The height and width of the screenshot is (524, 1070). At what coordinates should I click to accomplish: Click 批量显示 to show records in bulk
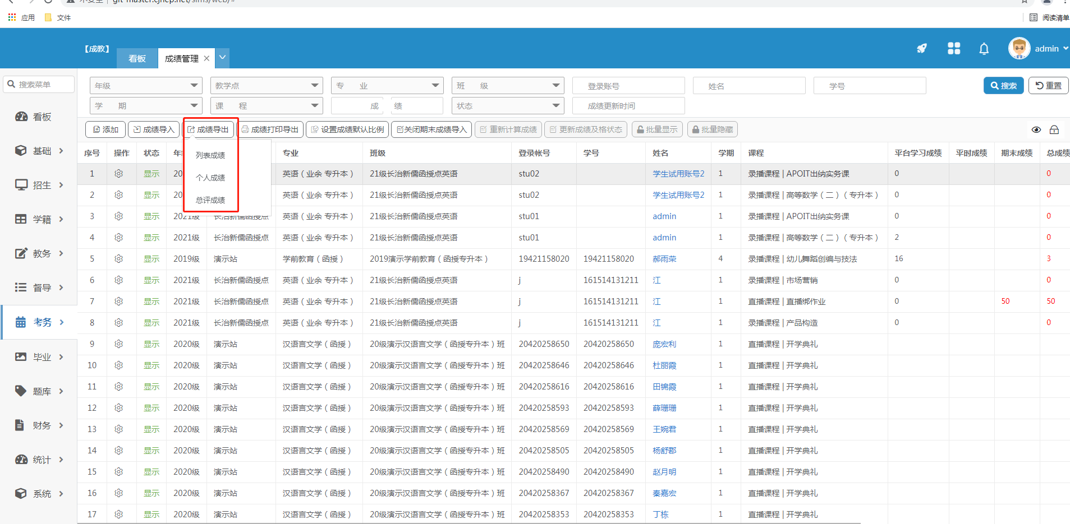(x=656, y=129)
